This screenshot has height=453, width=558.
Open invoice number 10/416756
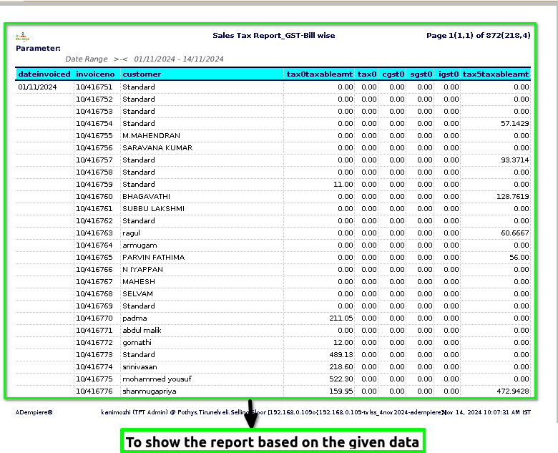click(94, 148)
